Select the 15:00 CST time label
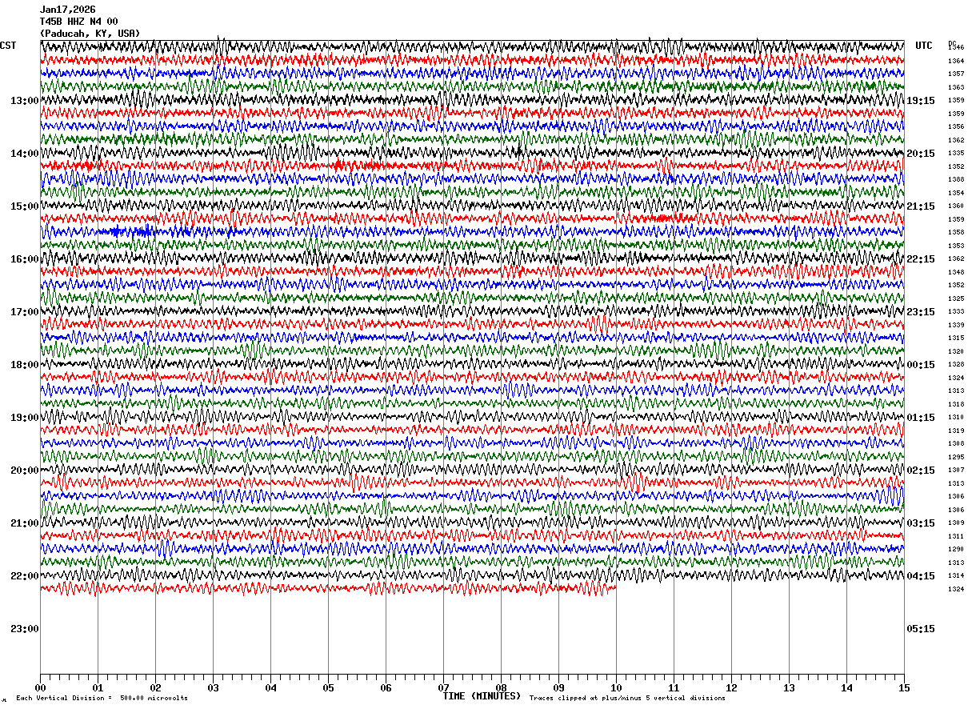This screenshot has width=968, height=709. (x=25, y=206)
